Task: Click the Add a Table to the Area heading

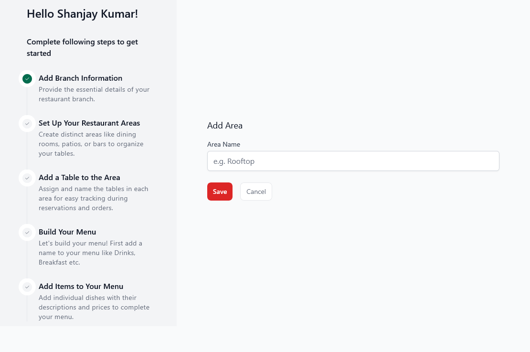Action: point(79,177)
